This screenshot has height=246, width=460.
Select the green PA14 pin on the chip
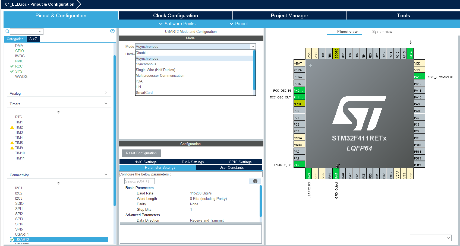pyautogui.click(x=411, y=53)
